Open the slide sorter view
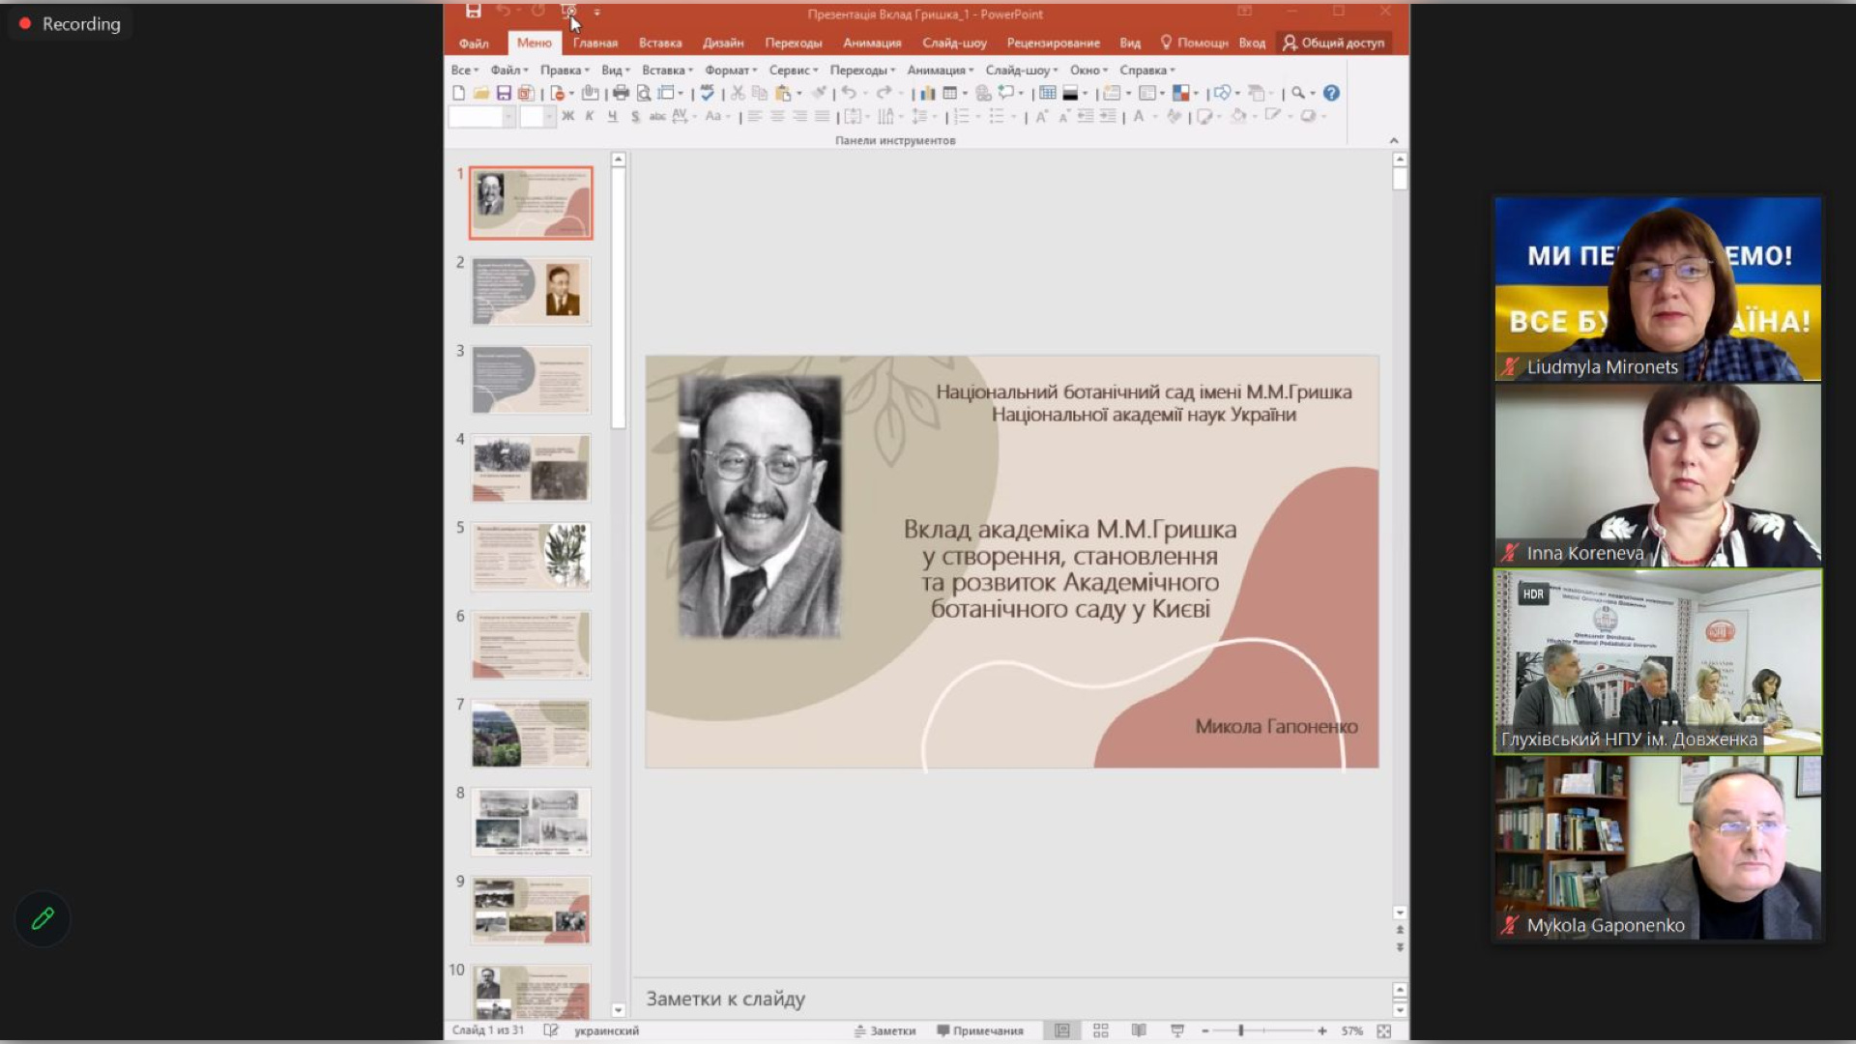Screen dimensions: 1856x1044 tap(1100, 1030)
